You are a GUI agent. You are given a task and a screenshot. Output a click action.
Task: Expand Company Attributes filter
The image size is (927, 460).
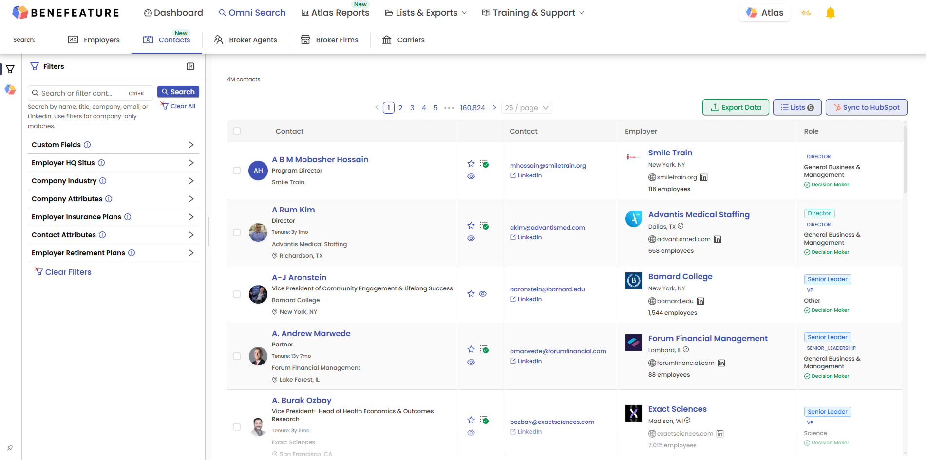(114, 199)
